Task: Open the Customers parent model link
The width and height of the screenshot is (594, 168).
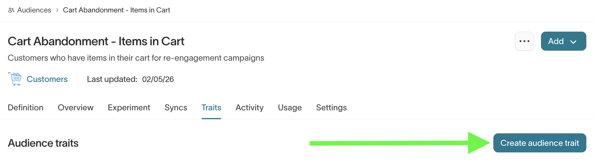Action: [x=47, y=79]
